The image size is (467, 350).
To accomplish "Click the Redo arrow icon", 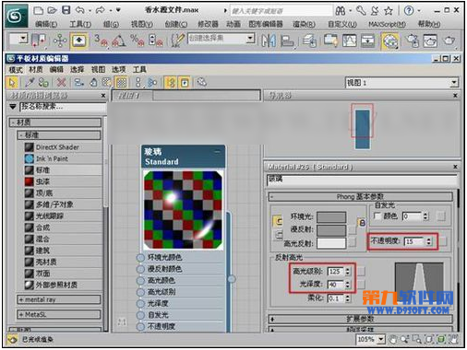I will [101, 11].
